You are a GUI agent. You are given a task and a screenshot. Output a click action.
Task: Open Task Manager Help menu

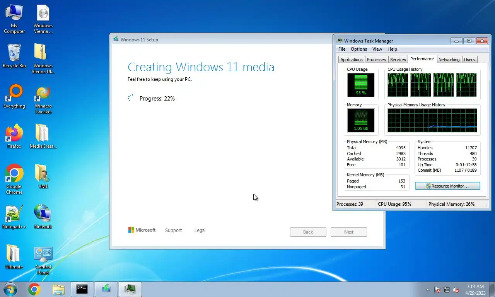point(392,49)
